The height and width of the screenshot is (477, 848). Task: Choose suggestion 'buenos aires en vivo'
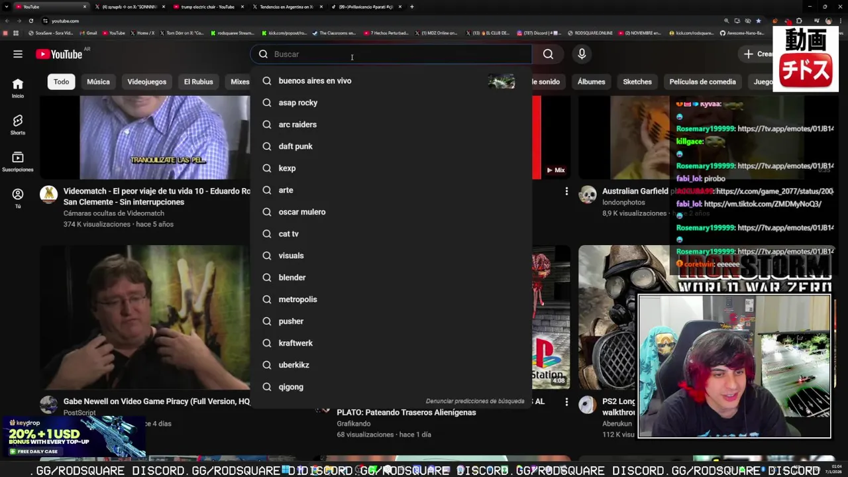[391, 81]
